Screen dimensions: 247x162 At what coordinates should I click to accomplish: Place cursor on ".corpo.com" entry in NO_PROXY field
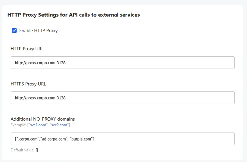(28, 139)
